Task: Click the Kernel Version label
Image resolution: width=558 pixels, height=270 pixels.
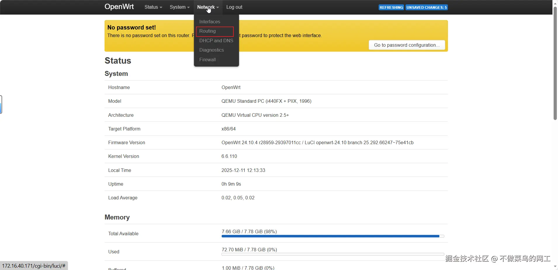Action: click(x=124, y=156)
